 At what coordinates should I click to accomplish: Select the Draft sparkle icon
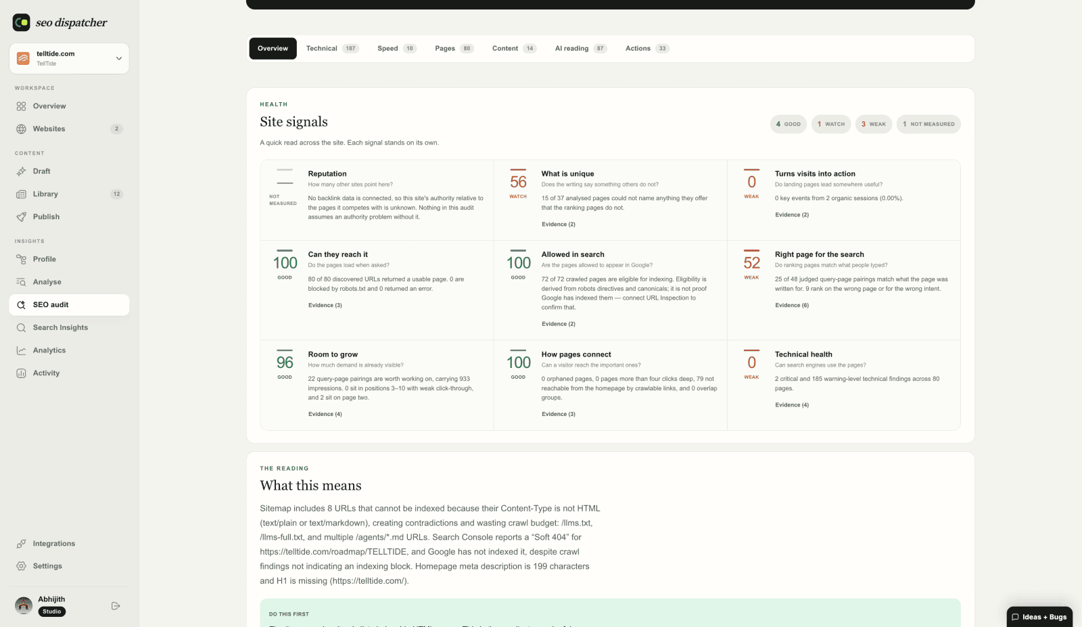tap(21, 171)
